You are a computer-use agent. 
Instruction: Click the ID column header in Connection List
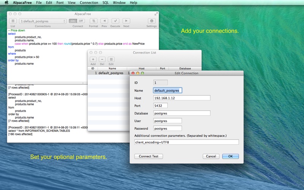pyautogui.click(x=93, y=68)
